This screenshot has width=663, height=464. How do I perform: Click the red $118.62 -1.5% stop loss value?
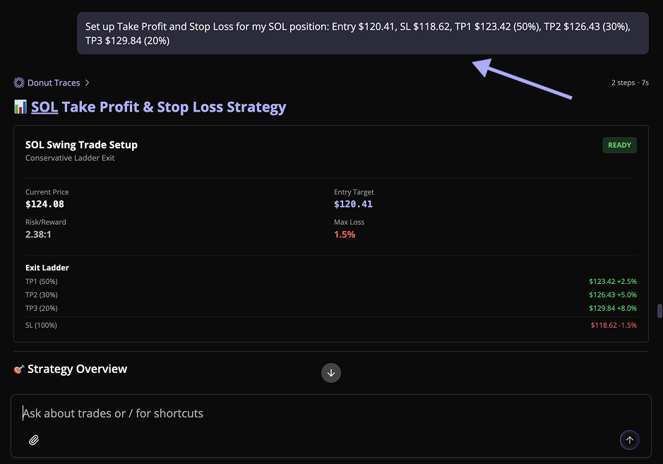coord(613,326)
